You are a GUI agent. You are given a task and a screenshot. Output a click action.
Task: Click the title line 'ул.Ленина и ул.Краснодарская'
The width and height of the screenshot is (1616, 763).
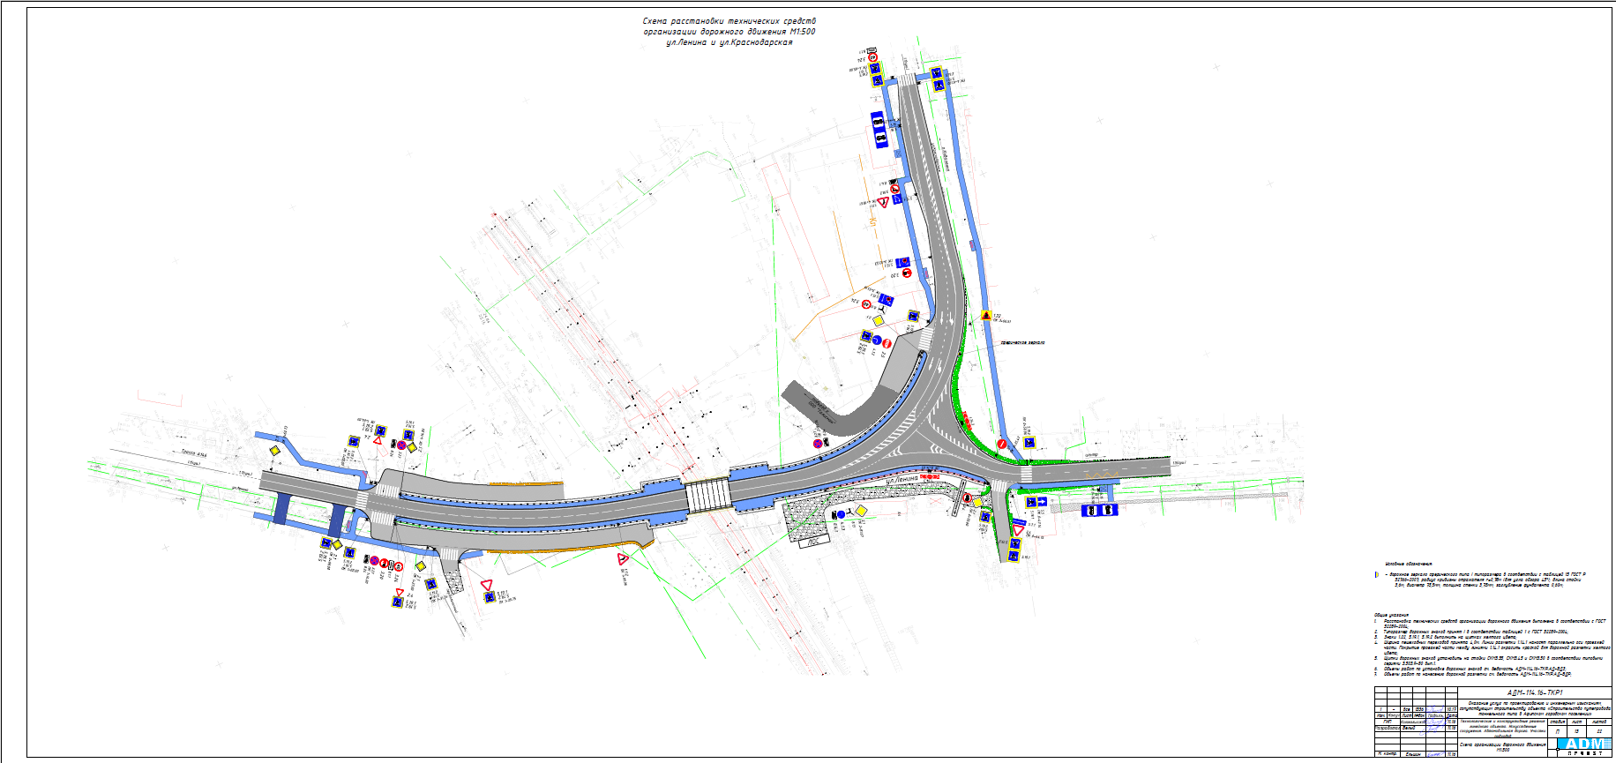click(729, 42)
